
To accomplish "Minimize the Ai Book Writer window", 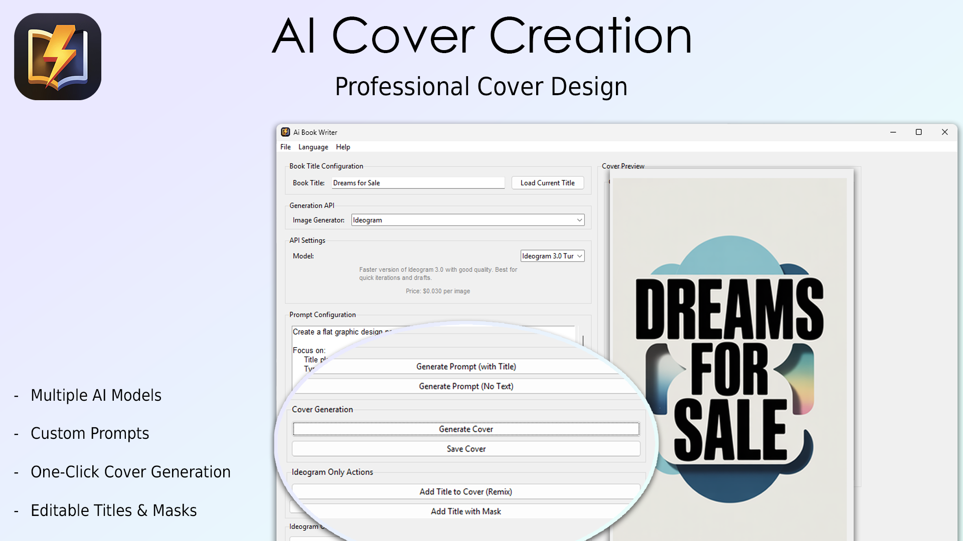I will 893,132.
